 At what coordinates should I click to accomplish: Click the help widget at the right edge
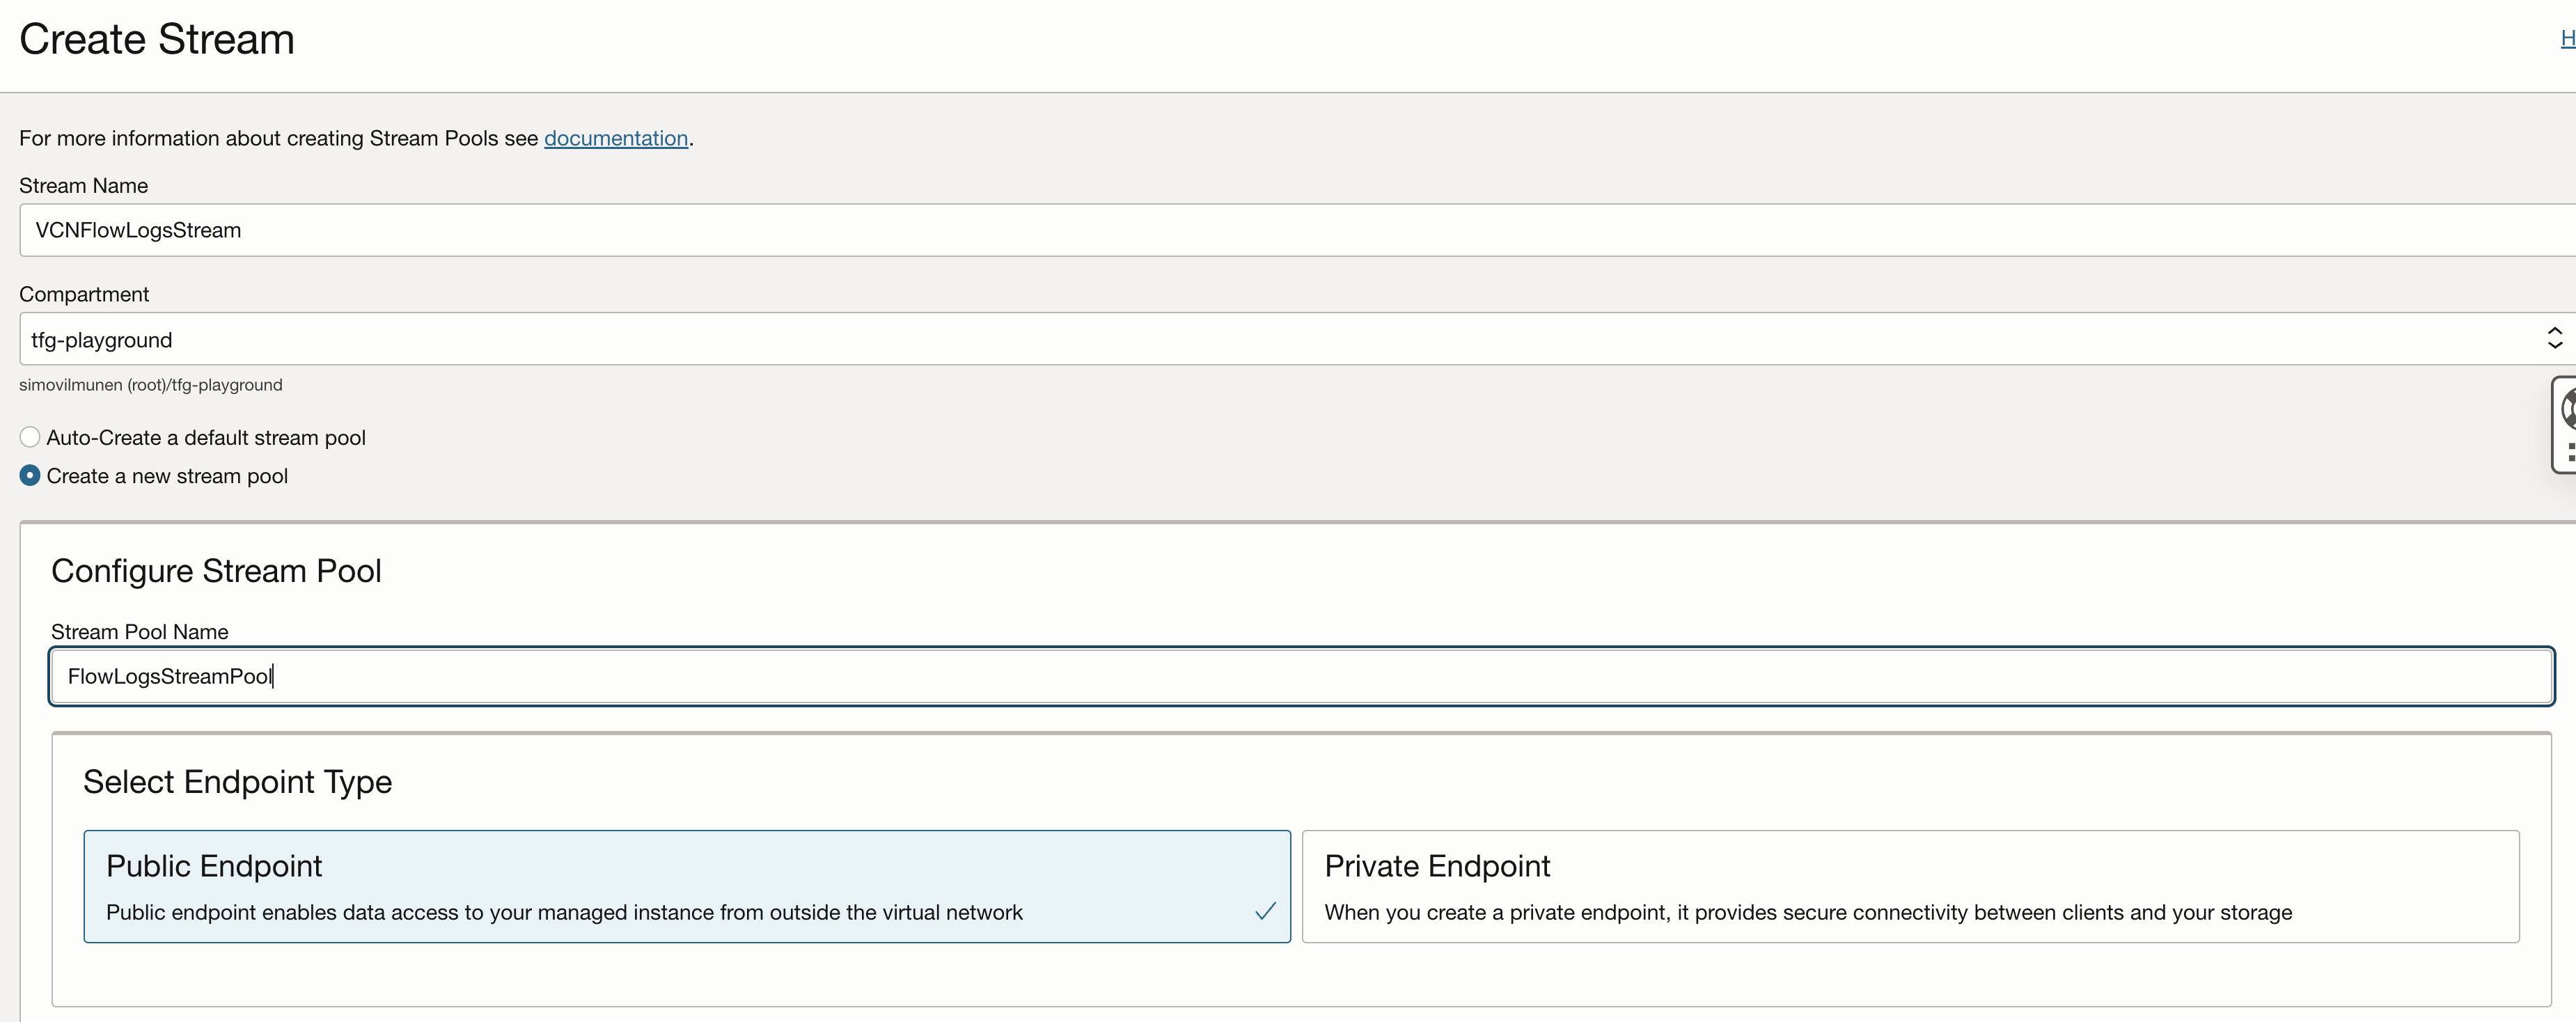[2565, 424]
